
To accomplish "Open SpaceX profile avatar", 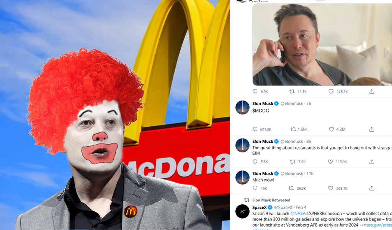I will point(242,212).
